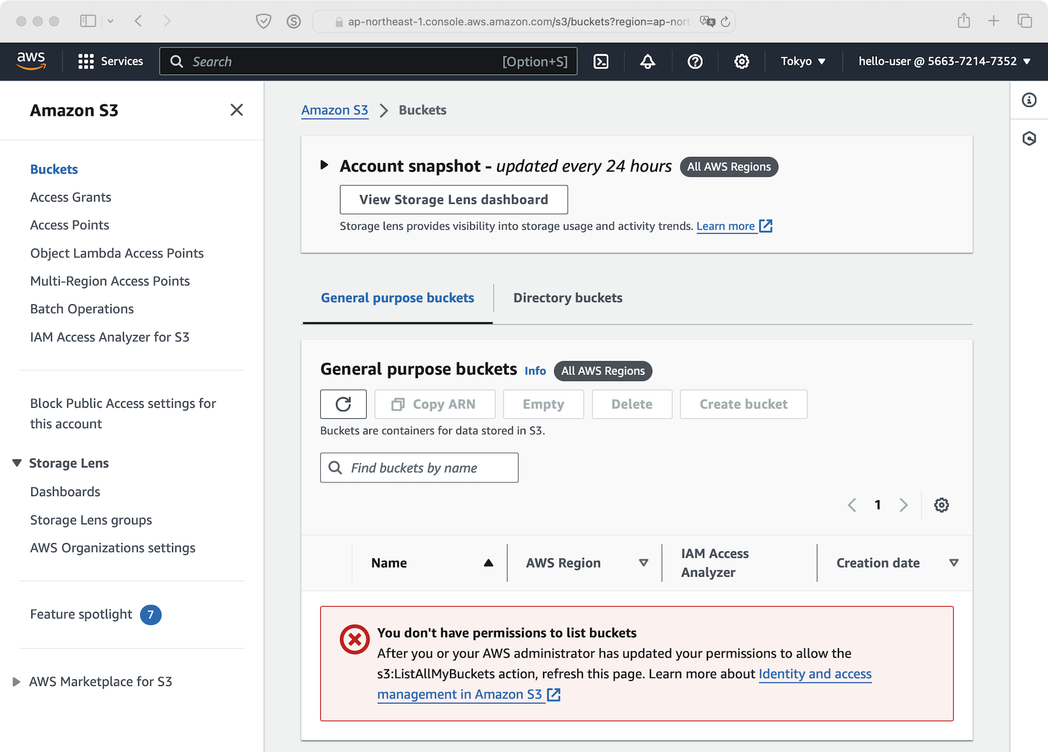Sort by Name column ascending arrow
The width and height of the screenshot is (1048, 752).
click(488, 563)
